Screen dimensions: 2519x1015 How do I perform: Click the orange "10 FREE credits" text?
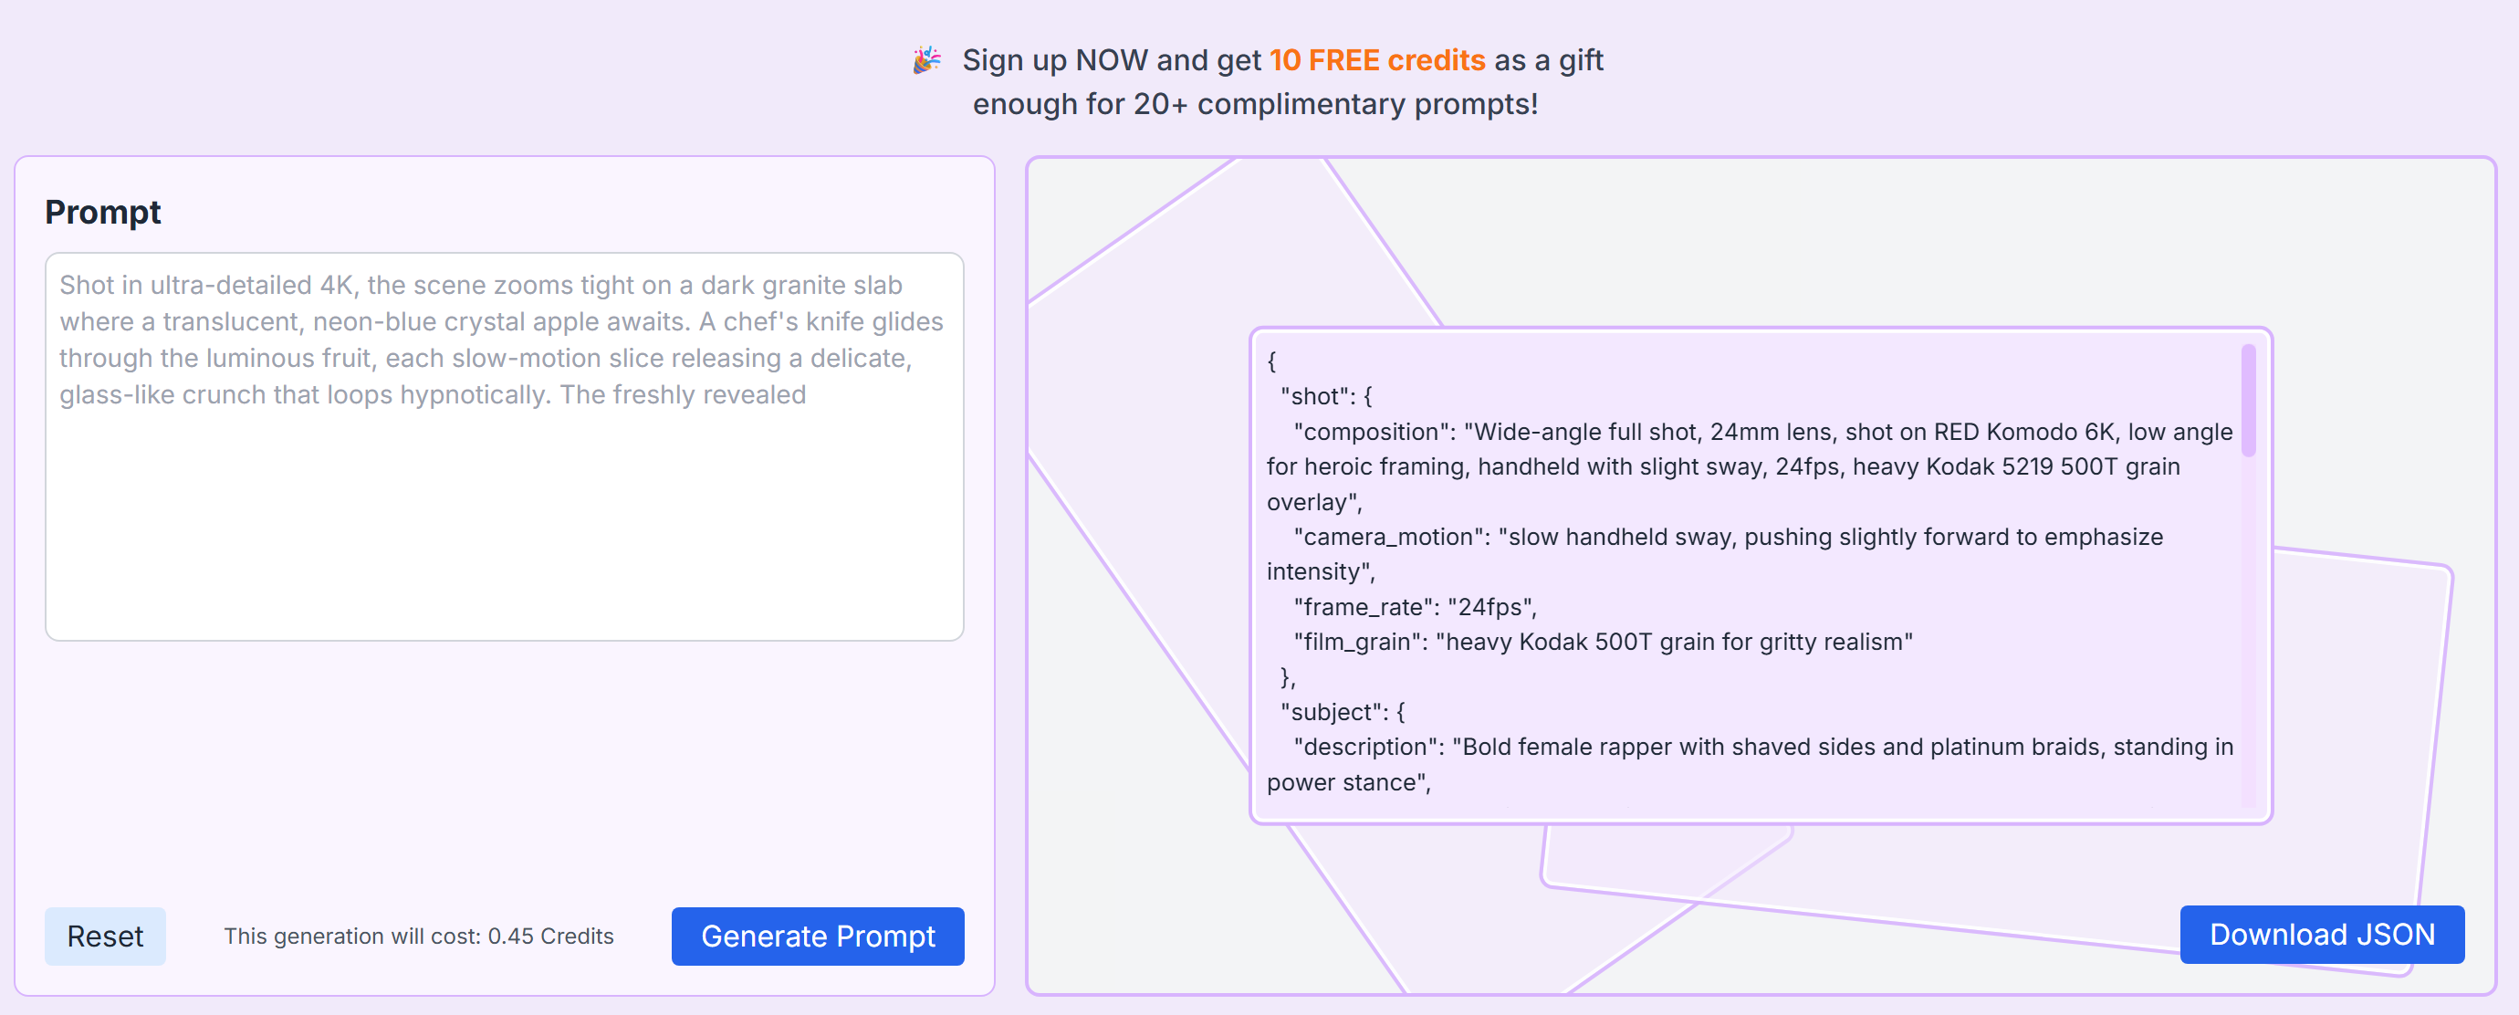pos(1377,59)
